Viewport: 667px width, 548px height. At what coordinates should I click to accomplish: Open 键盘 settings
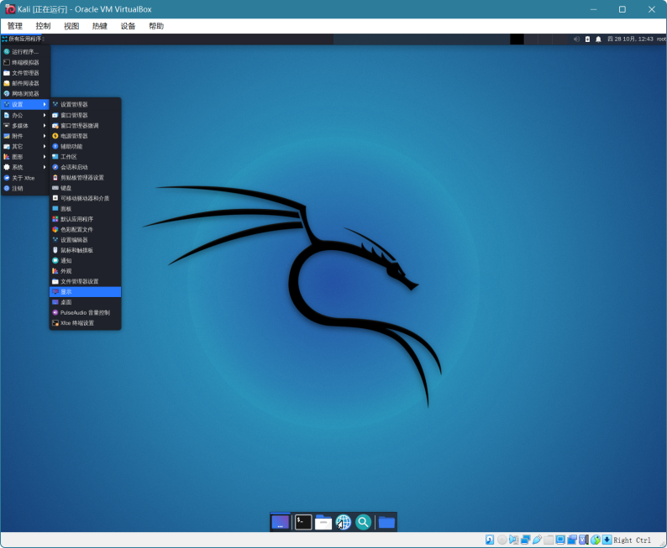[x=86, y=188]
